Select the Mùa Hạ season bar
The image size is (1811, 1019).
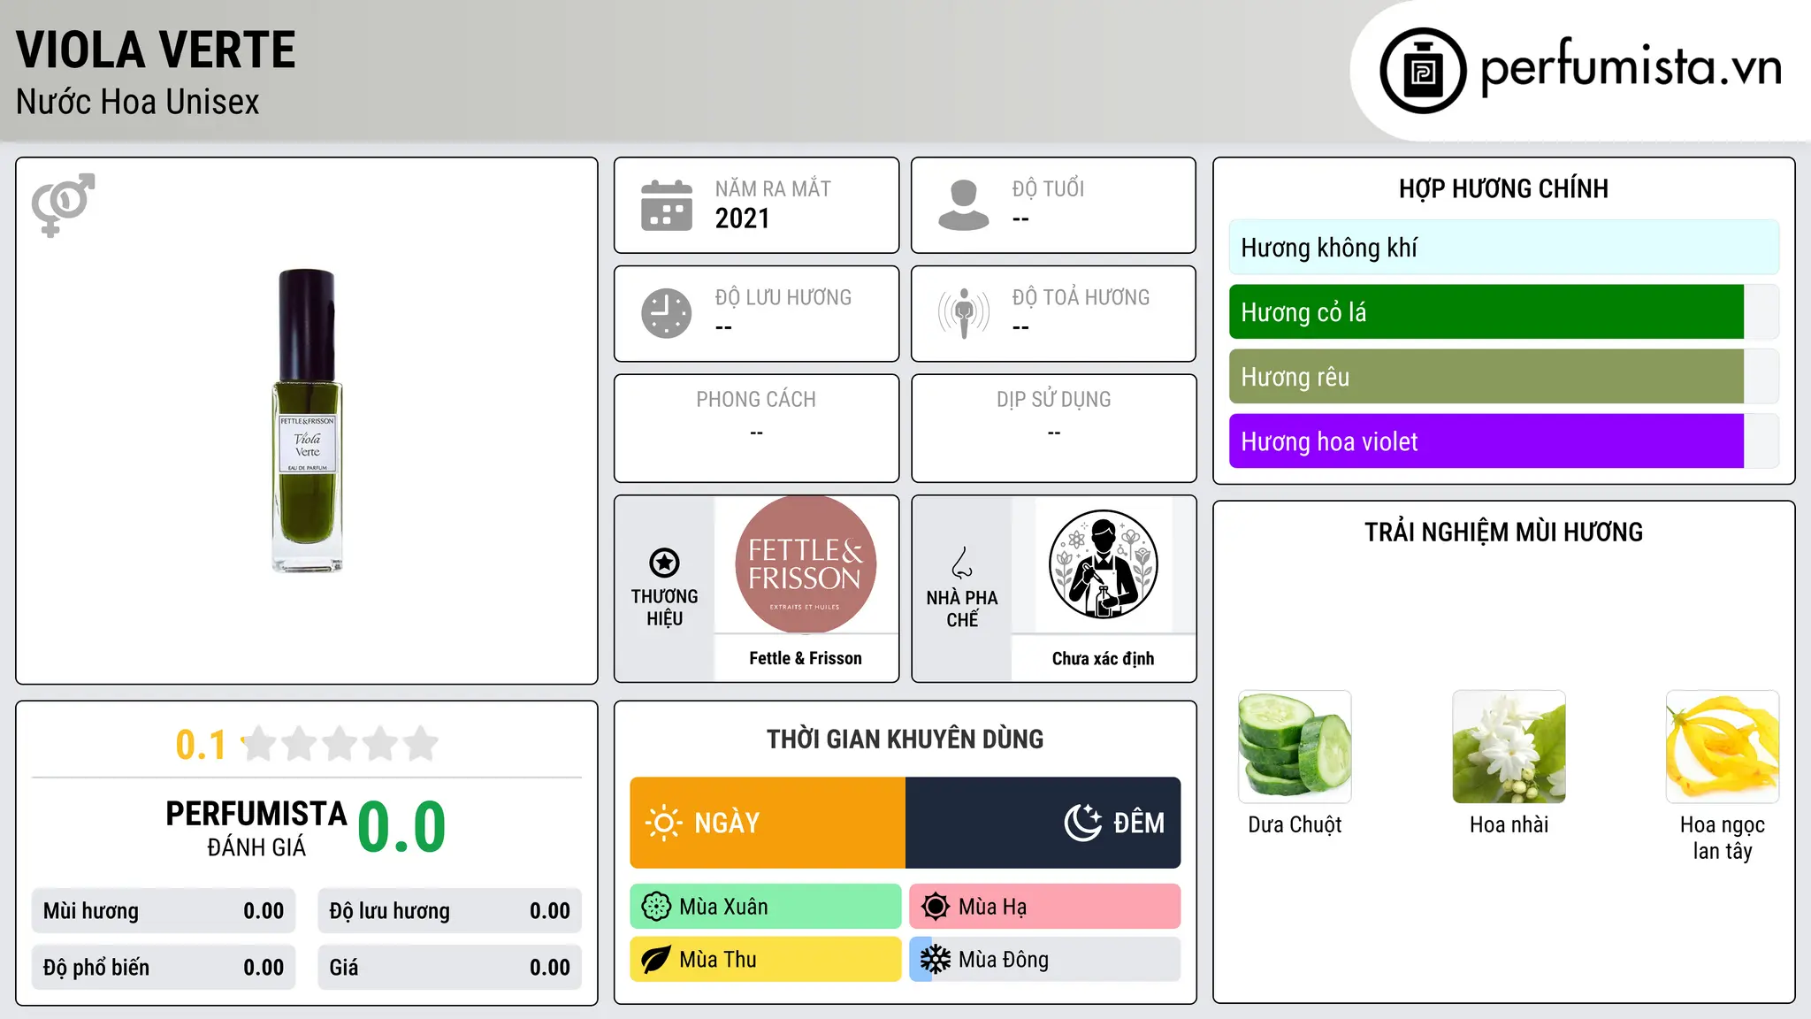point(1045,907)
